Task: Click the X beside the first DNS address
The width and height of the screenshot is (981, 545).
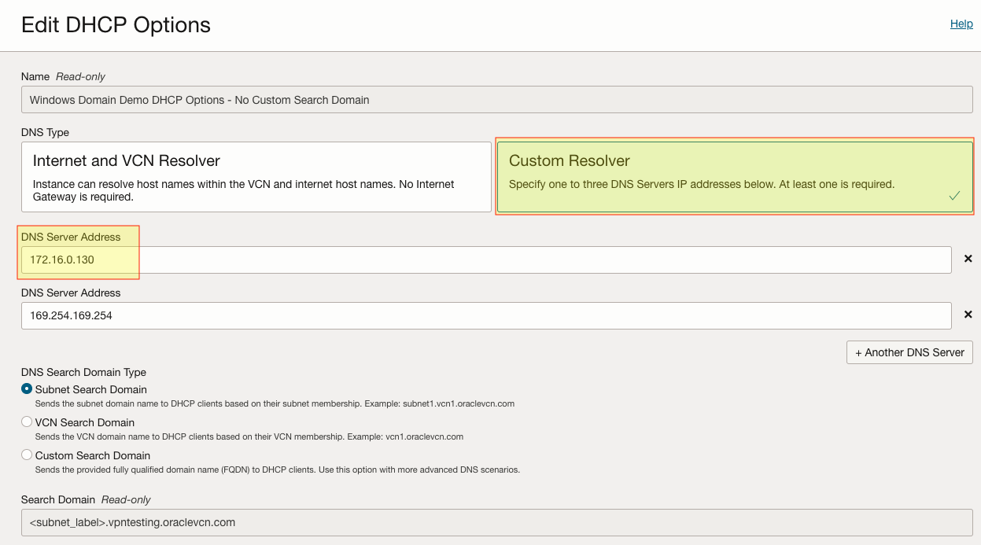Action: [x=968, y=259]
